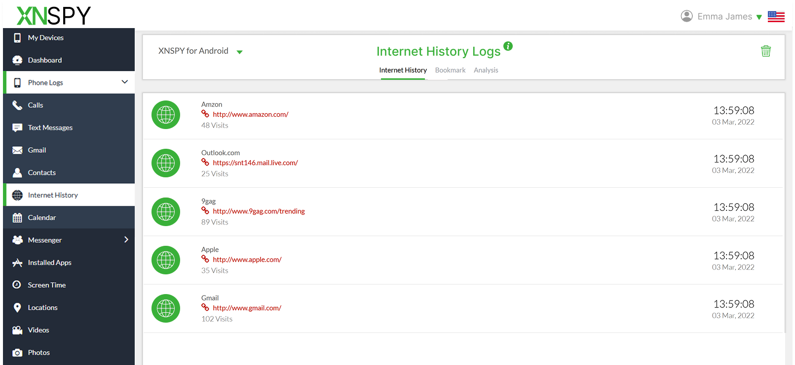Click the Internet History globe sidebar icon
The height and width of the screenshot is (365, 795).
[x=17, y=195]
